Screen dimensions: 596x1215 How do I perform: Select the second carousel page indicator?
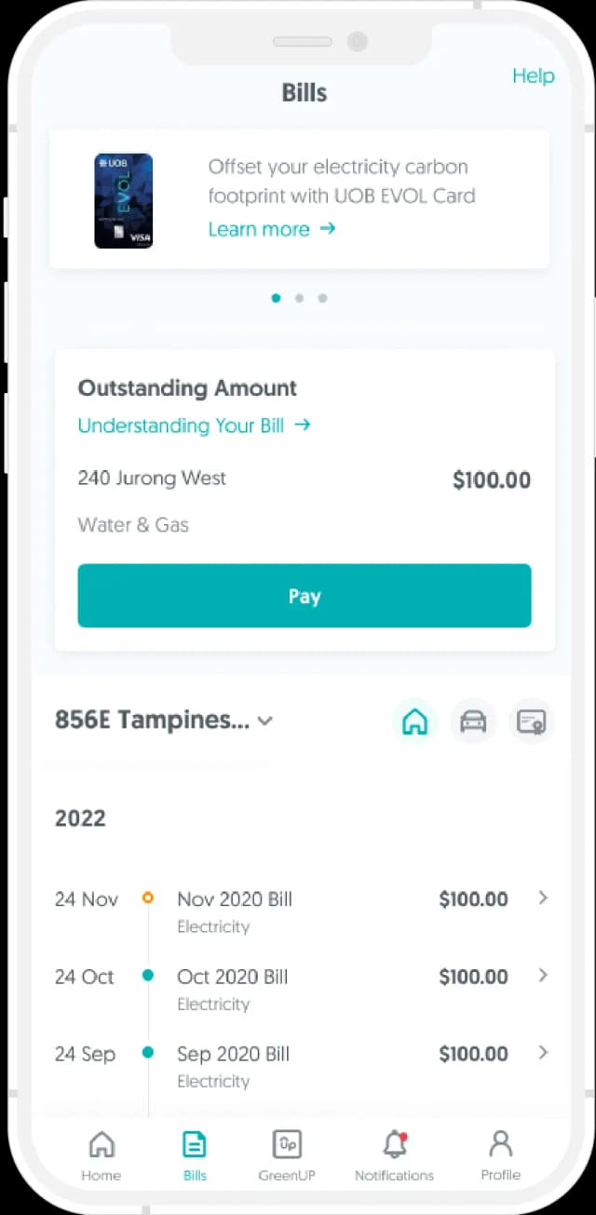point(299,298)
